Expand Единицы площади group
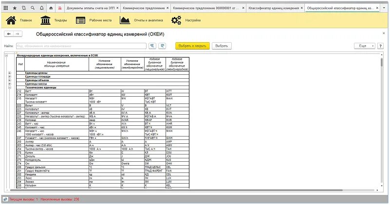 [x=10, y=77]
